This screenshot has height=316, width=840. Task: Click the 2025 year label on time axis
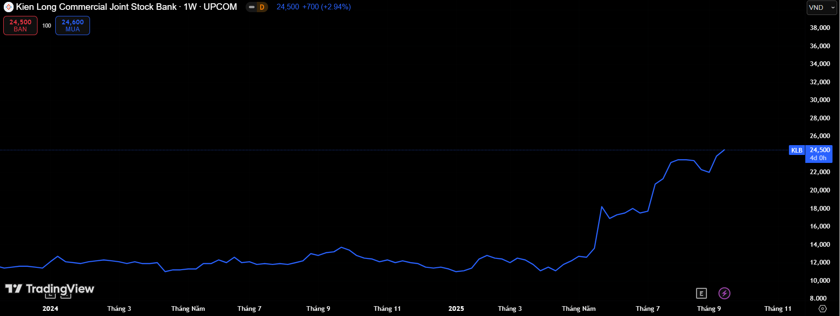456,309
